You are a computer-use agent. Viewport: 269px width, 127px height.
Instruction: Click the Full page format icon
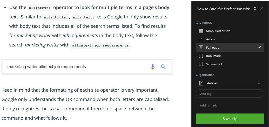201,48
